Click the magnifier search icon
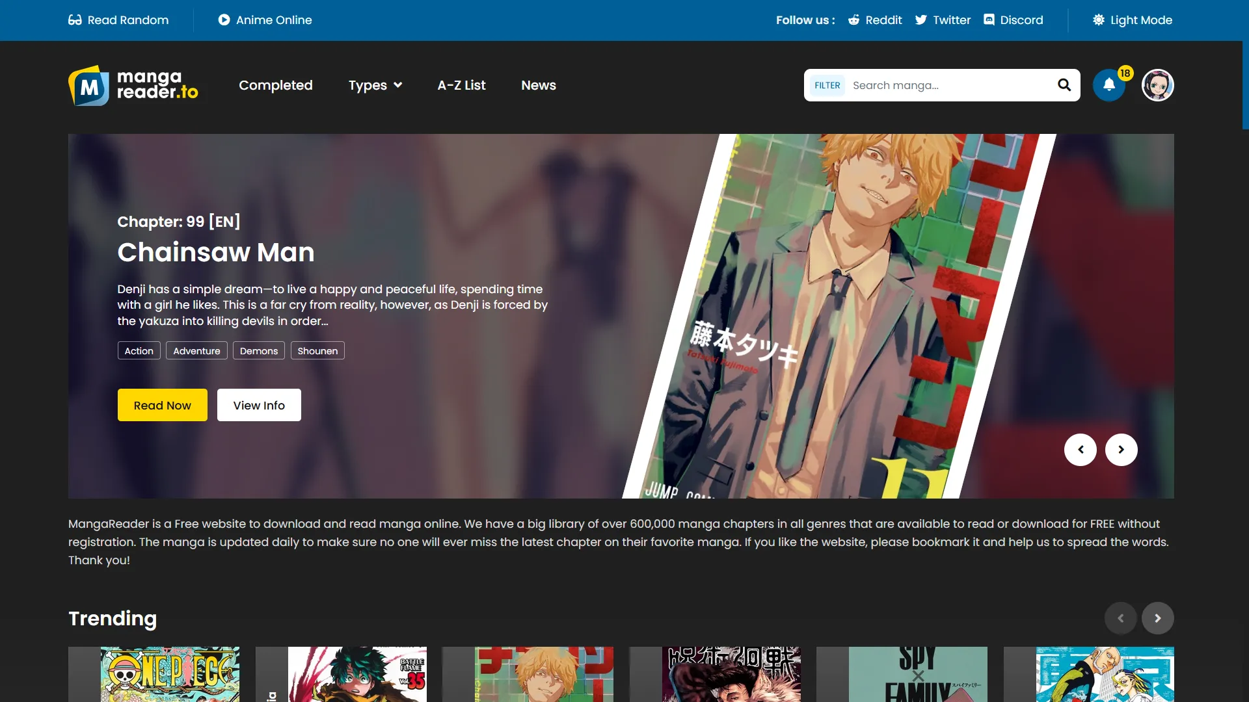The width and height of the screenshot is (1249, 702). point(1064,85)
